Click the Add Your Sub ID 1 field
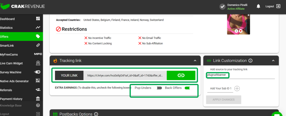286x116 pixels. [220, 89]
